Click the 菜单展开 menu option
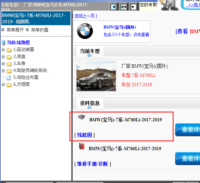200x183 pixels. 15,30
